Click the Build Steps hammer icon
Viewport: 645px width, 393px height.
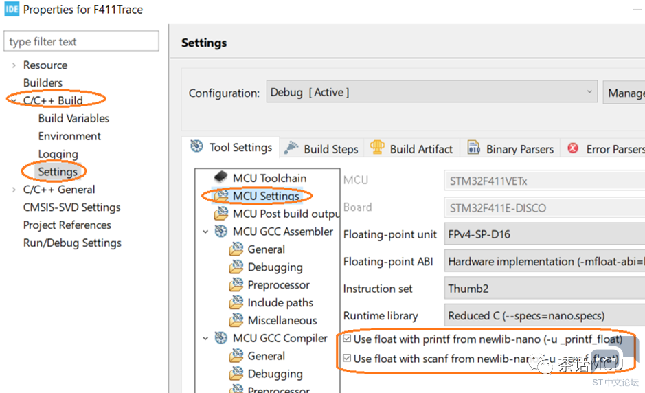click(291, 148)
